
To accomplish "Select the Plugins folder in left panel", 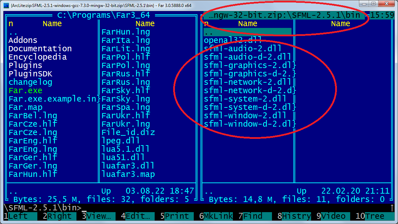I will 25,66.
